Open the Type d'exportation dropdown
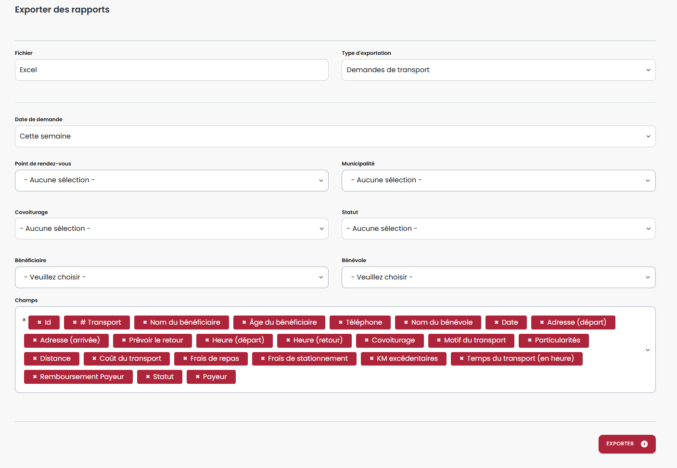677x468 pixels. click(x=498, y=70)
